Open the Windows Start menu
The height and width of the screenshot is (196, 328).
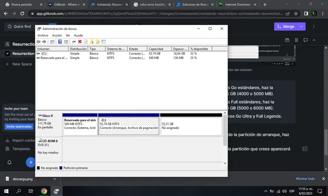pos(7,191)
